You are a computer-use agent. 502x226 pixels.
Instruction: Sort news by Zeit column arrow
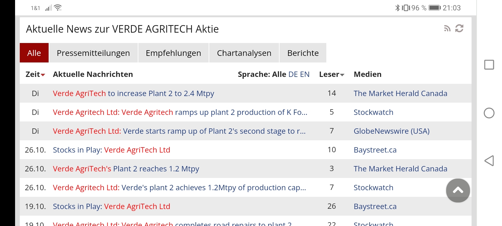[43, 75]
